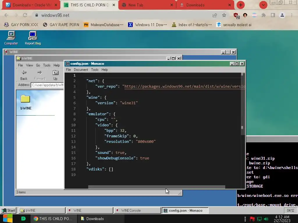Open the Report Bug desktop shortcut

pyautogui.click(x=33, y=38)
